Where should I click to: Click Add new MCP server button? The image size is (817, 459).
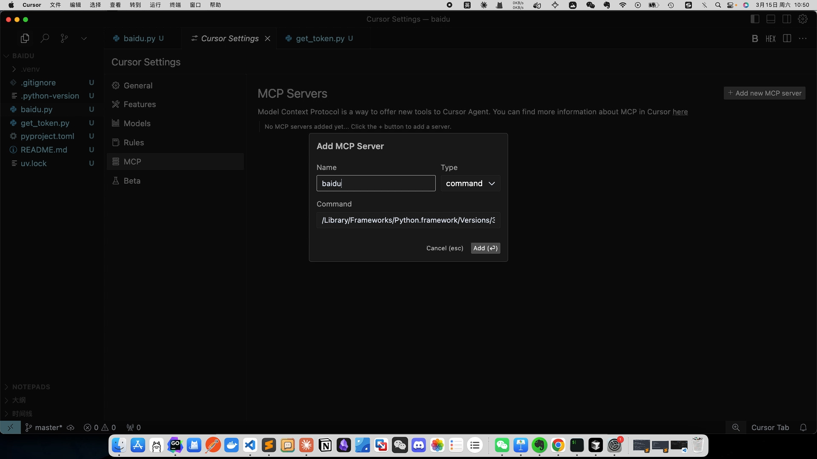tap(764, 93)
